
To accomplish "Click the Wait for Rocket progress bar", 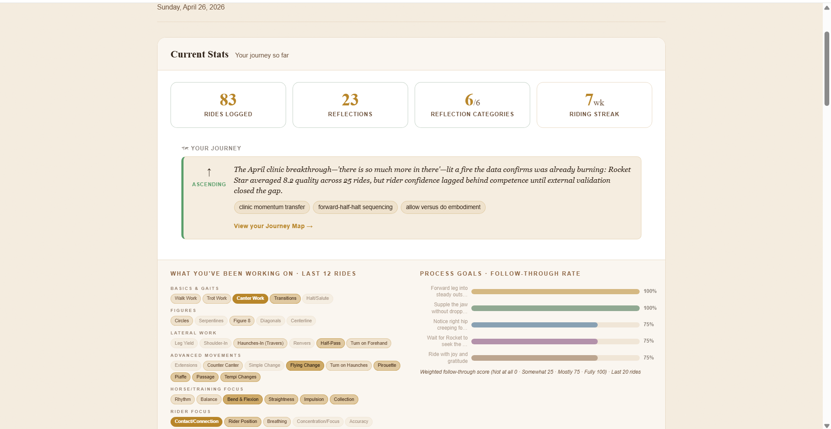I will pyautogui.click(x=555, y=341).
